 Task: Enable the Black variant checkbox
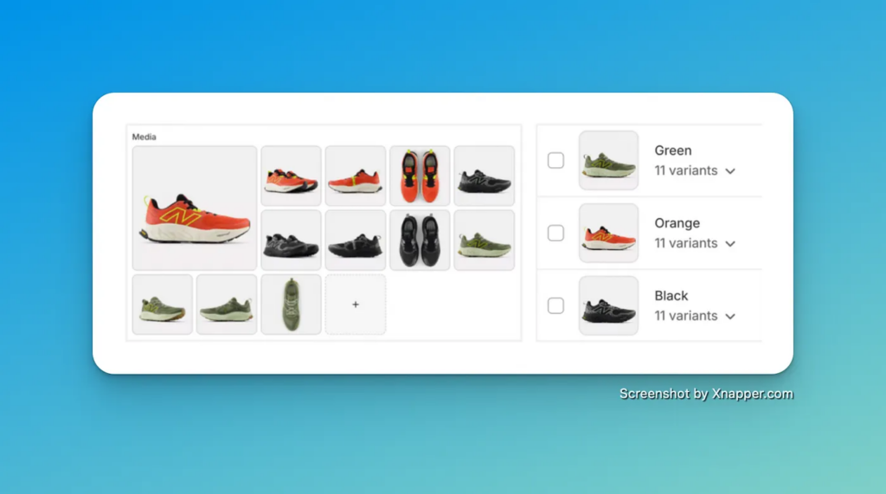point(555,306)
